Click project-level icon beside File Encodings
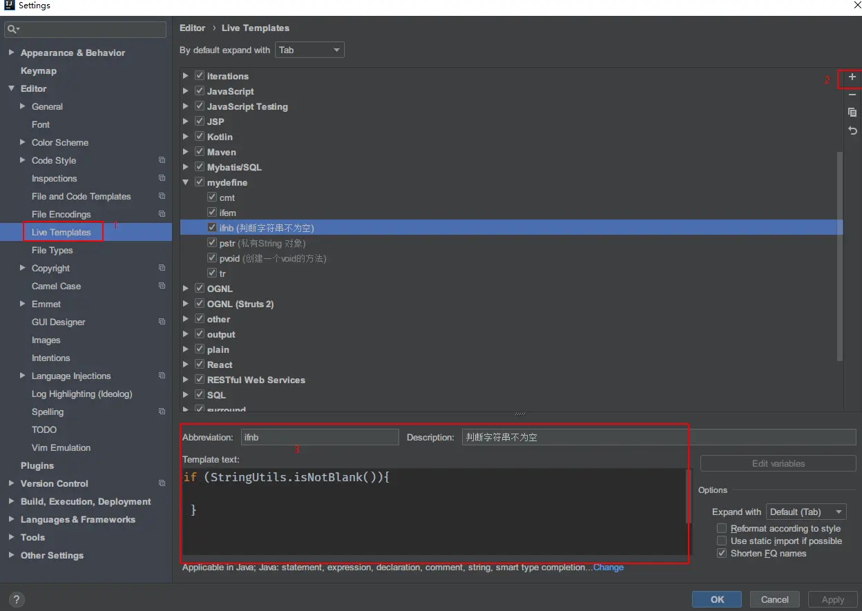The width and height of the screenshot is (862, 611). [x=162, y=214]
